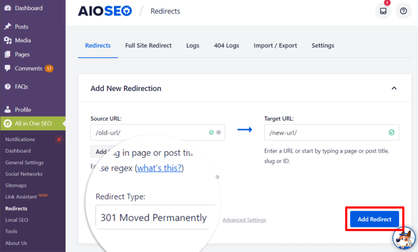418x252 pixels.
Task: Open the gear icon beside Source URL
Action: (x=218, y=132)
